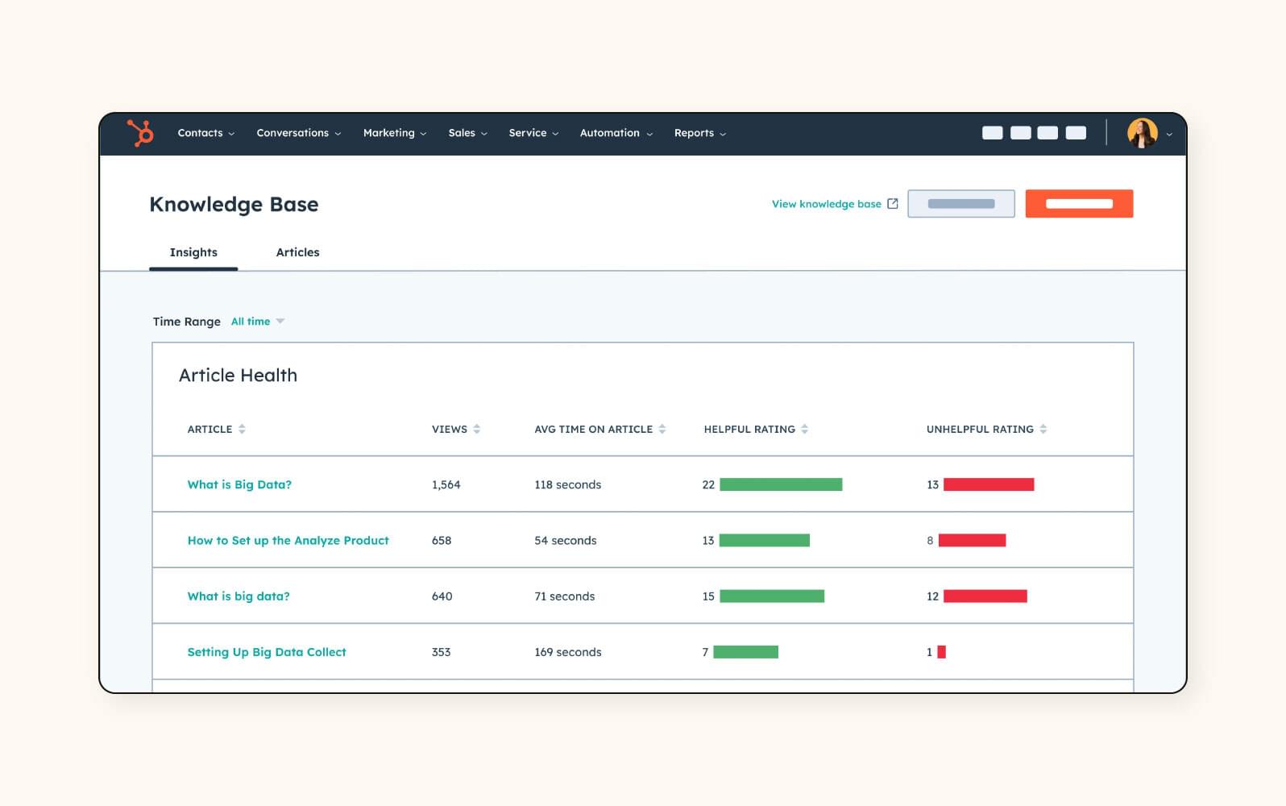This screenshot has height=806, width=1286.
Task: Sort by AVG TIME ON ARTICLE arrows
Action: (662, 430)
